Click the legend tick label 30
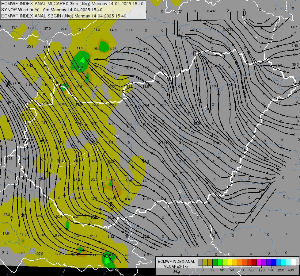300x276 pixels. click(222, 270)
